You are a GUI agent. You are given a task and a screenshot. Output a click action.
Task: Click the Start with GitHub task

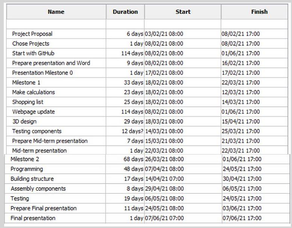tap(33, 53)
